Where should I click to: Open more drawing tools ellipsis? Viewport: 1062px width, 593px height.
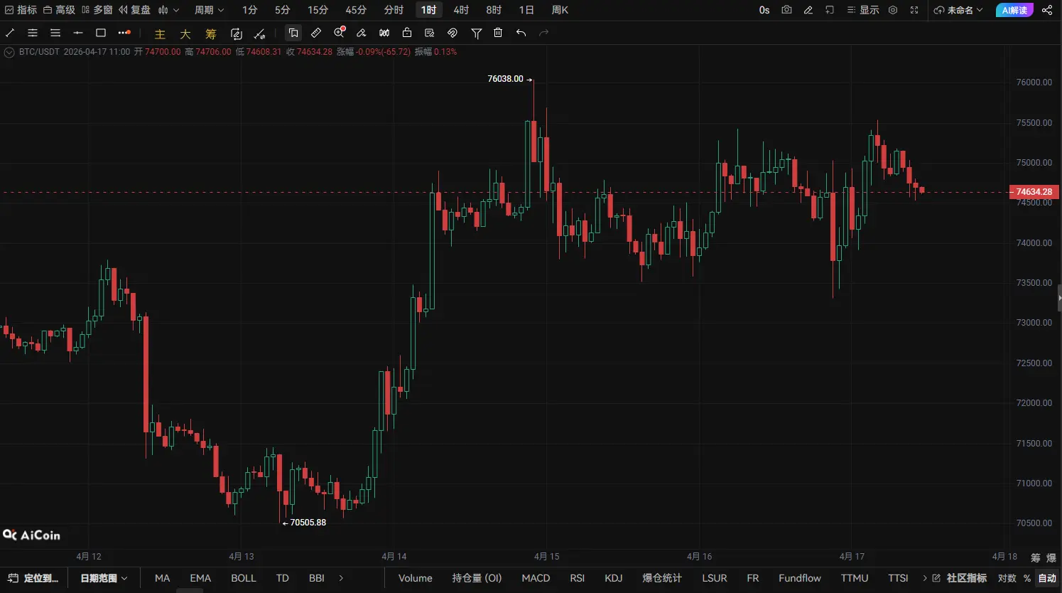pyautogui.click(x=124, y=33)
